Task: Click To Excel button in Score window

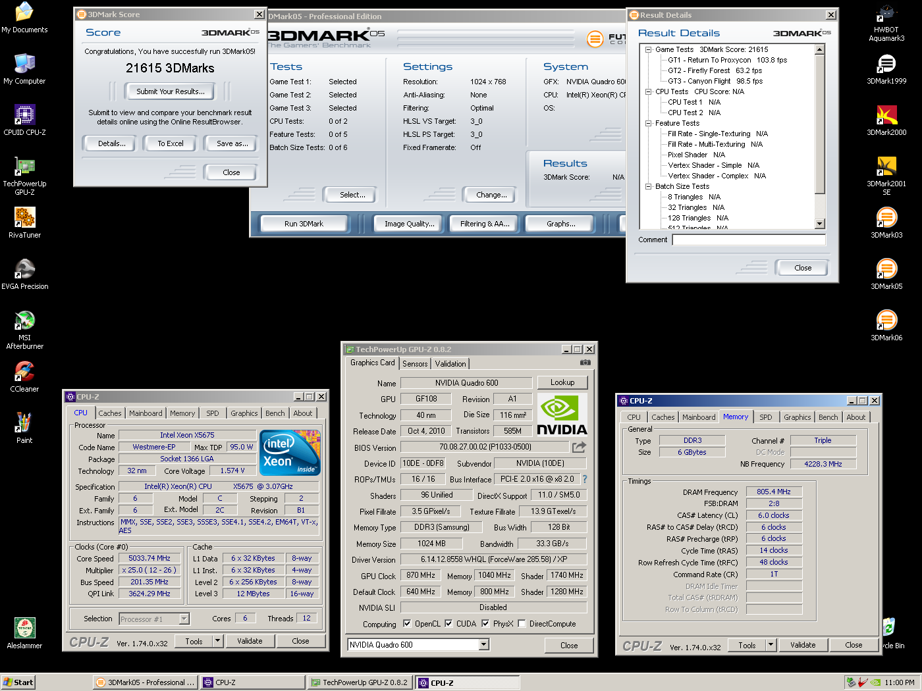Action: pos(171,143)
